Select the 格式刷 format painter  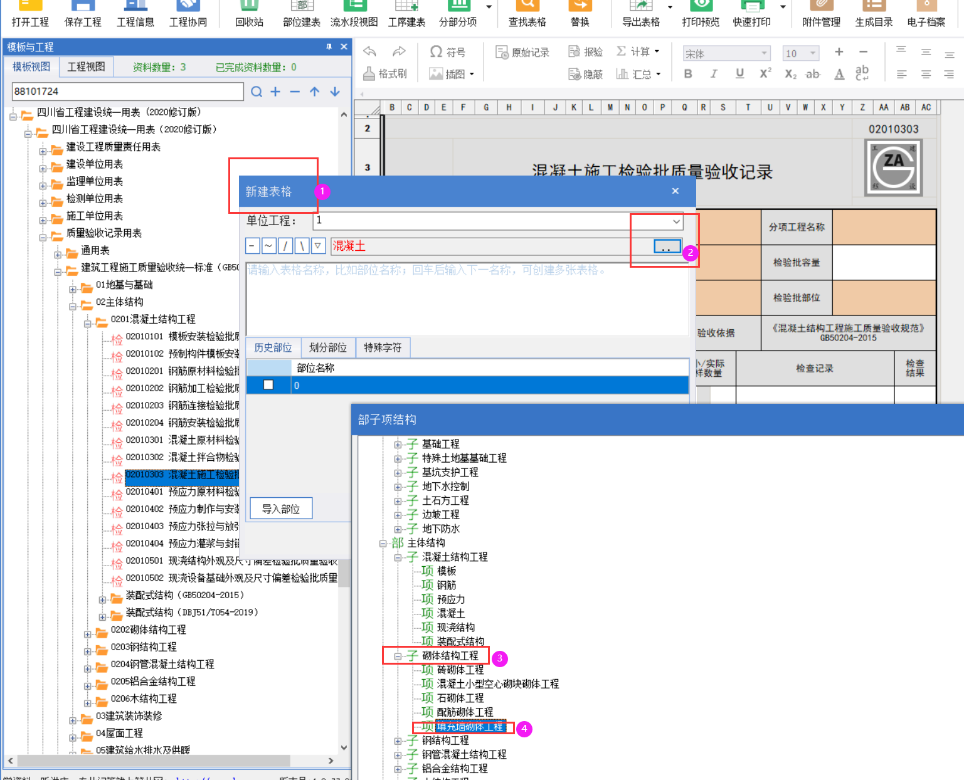pos(385,74)
